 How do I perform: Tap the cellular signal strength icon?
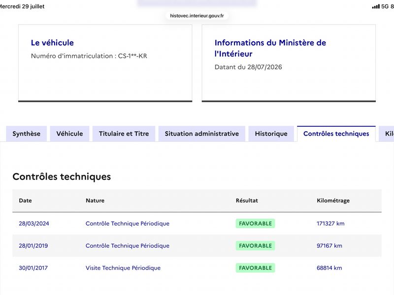tap(376, 6)
